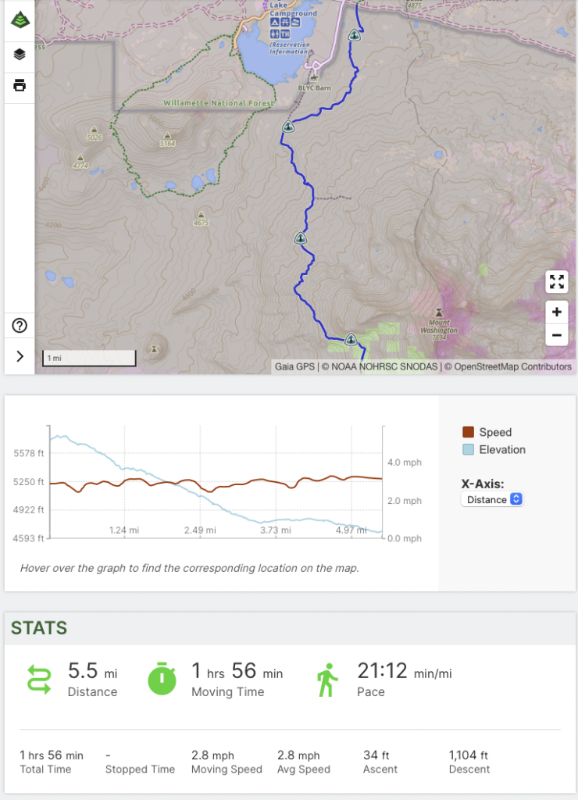578x800 pixels.
Task: Zoom in on the map
Action: pyautogui.click(x=556, y=312)
